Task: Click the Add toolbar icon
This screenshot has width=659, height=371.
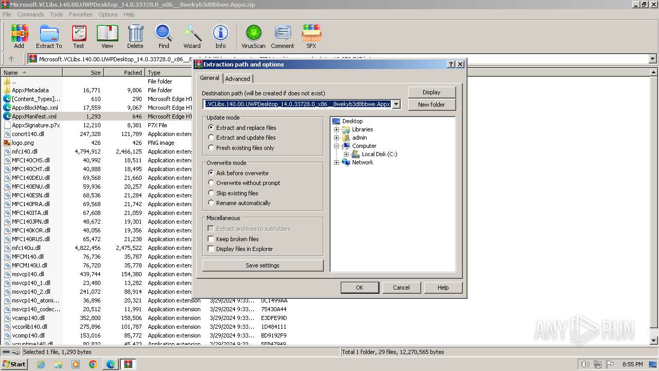Action: click(19, 37)
